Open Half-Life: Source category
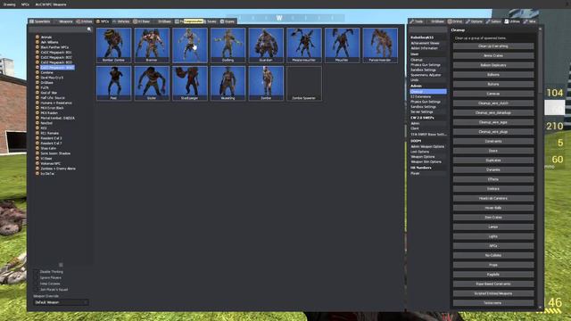The height and width of the screenshot is (321, 571). (x=53, y=98)
